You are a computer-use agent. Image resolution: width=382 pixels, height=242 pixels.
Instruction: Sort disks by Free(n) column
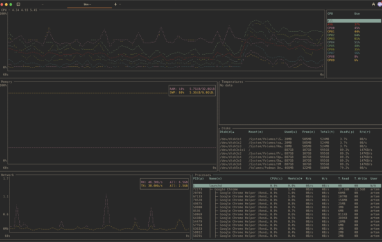coord(308,132)
